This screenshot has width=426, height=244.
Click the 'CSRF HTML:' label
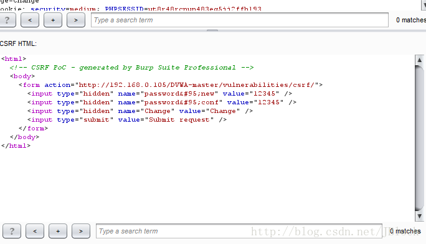click(18, 43)
